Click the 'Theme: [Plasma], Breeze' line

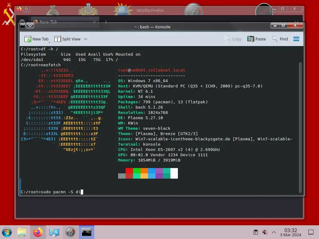click(x=158, y=134)
